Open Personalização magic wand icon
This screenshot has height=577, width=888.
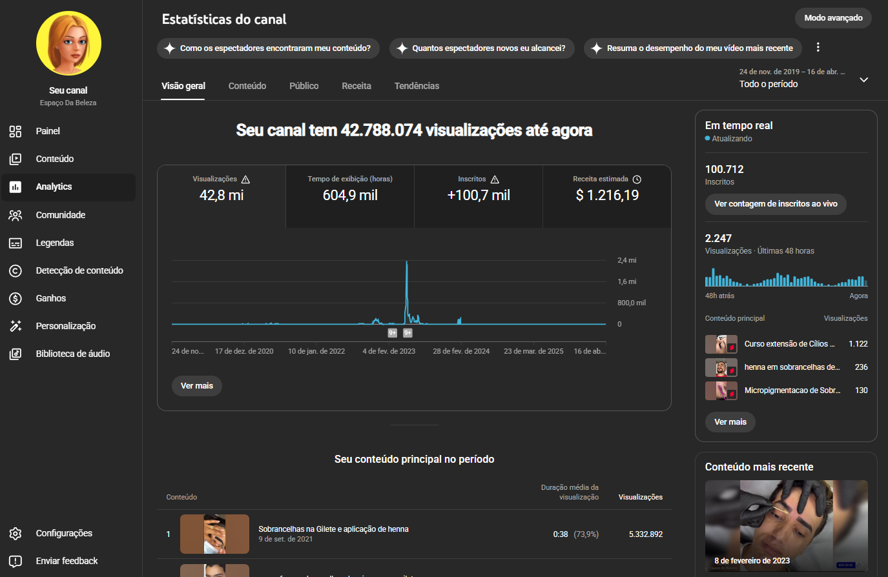tap(15, 326)
